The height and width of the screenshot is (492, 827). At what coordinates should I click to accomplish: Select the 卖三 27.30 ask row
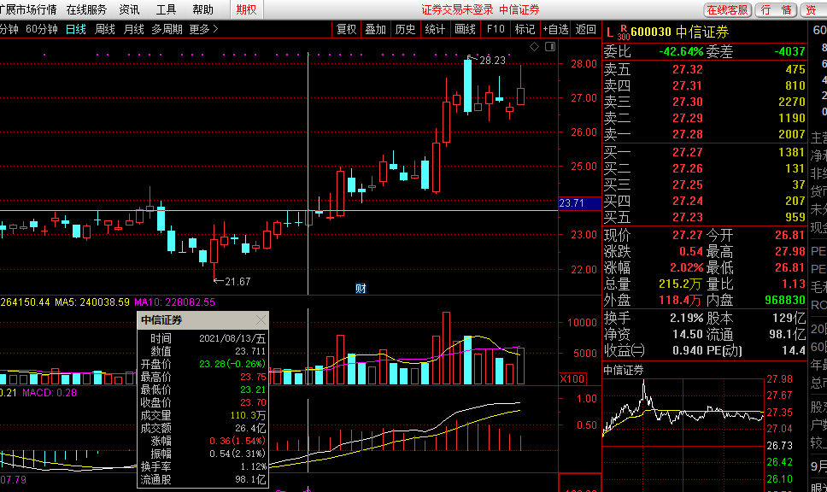click(705, 102)
